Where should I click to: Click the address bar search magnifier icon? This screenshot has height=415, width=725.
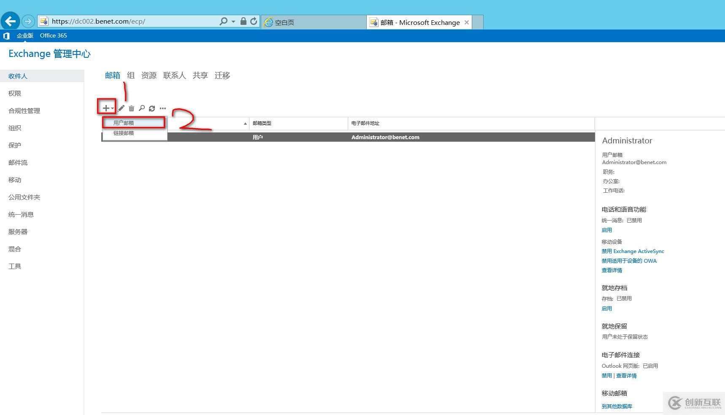[x=223, y=21]
